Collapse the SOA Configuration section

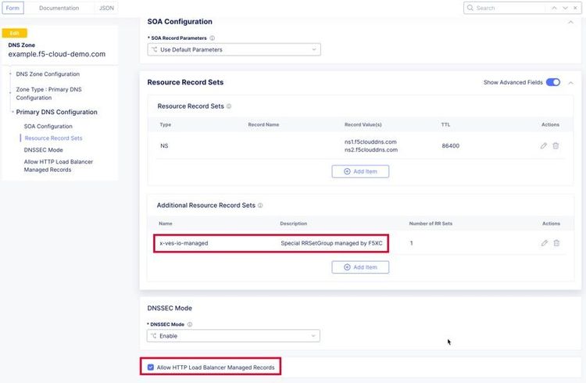pyautogui.click(x=570, y=22)
